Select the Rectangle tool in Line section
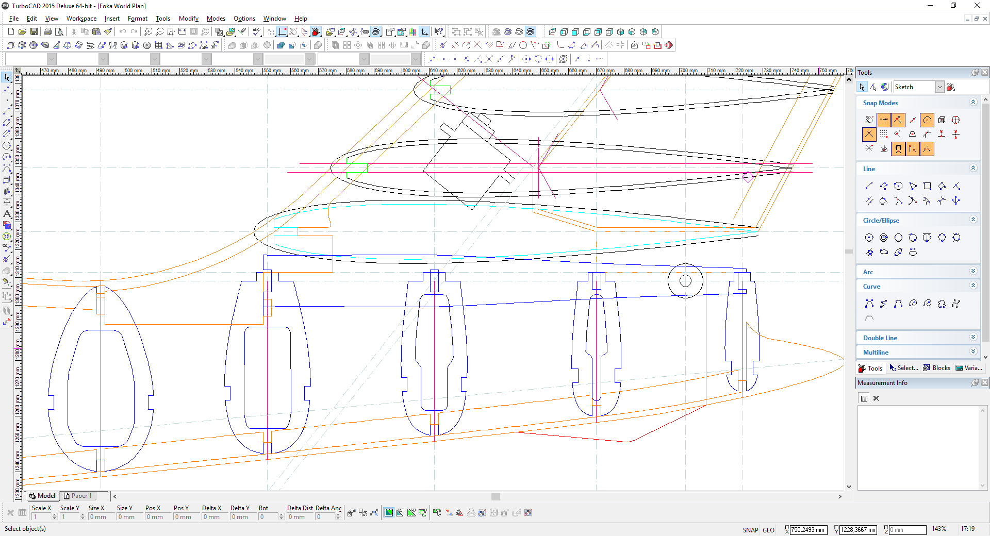The width and height of the screenshot is (990, 536). click(927, 186)
